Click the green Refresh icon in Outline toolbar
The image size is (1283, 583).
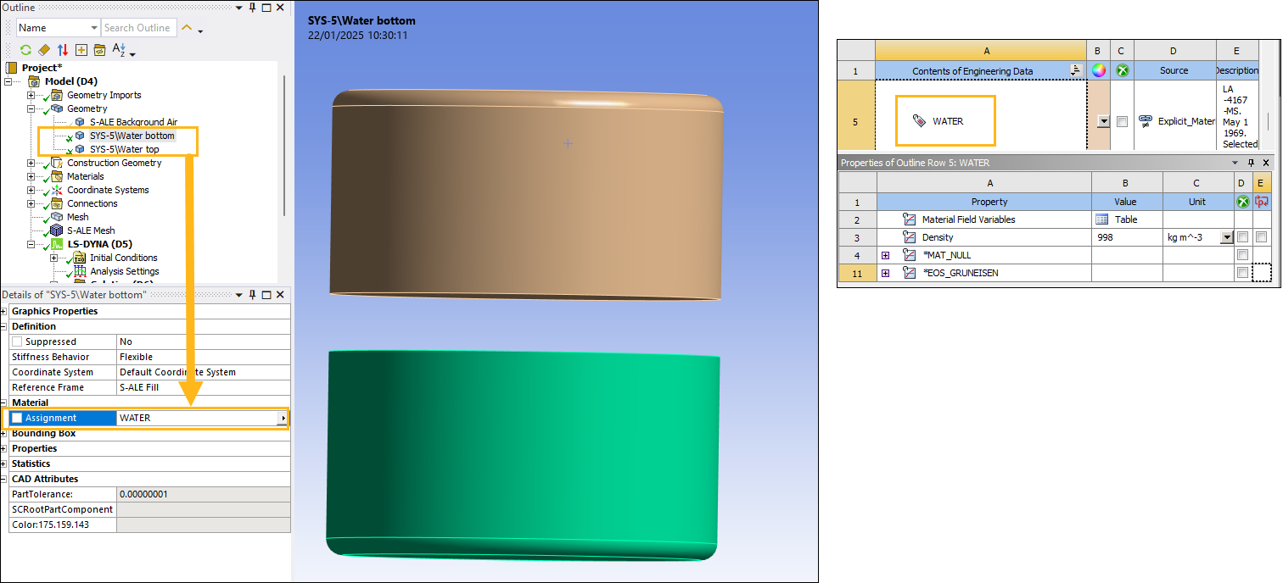coord(26,50)
